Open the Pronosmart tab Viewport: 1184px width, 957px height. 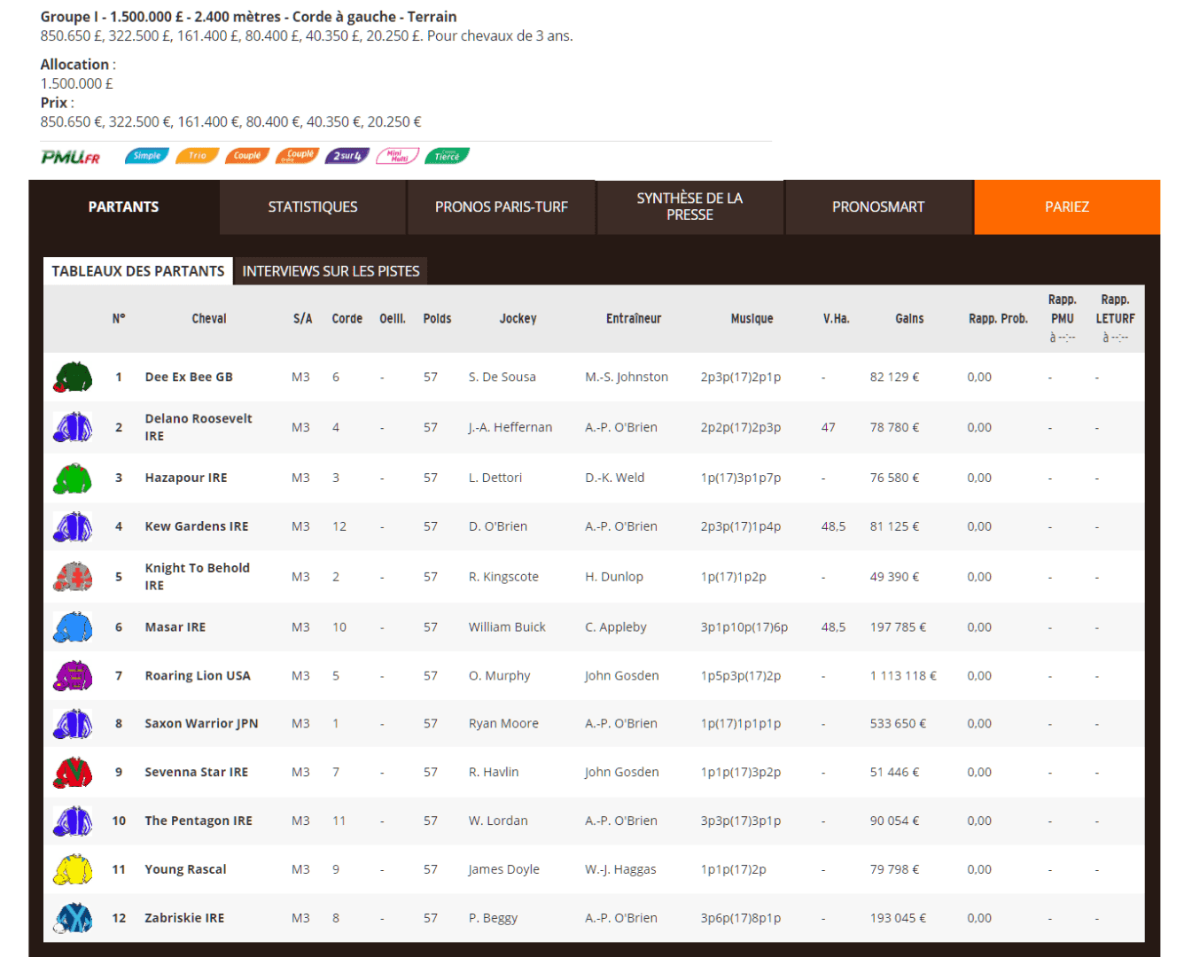coord(877,207)
